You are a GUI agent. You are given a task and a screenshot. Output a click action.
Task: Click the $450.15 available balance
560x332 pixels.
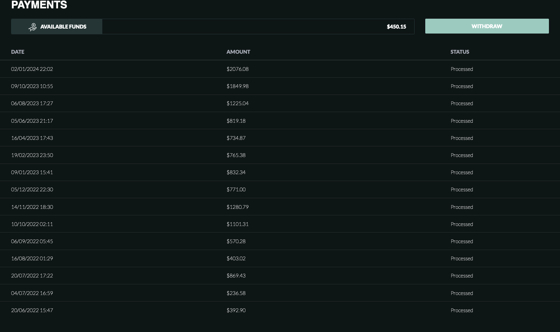396,27
